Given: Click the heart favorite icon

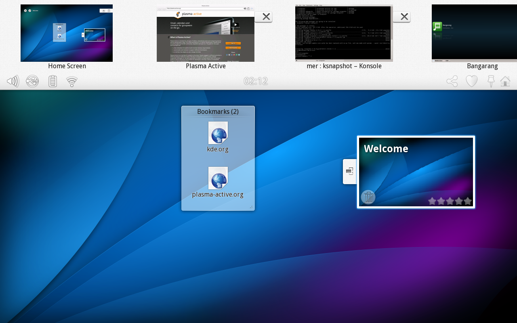Looking at the screenshot, I should pos(471,82).
